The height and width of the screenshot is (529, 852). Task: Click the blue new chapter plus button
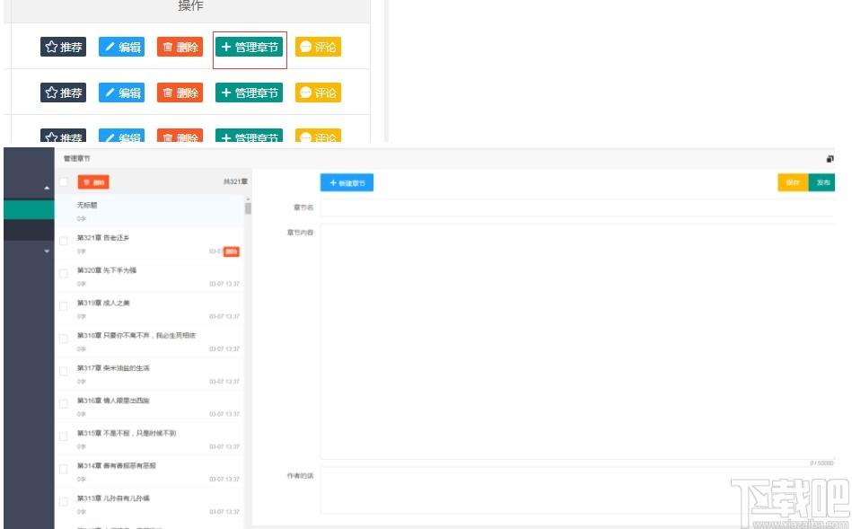pyautogui.click(x=347, y=182)
